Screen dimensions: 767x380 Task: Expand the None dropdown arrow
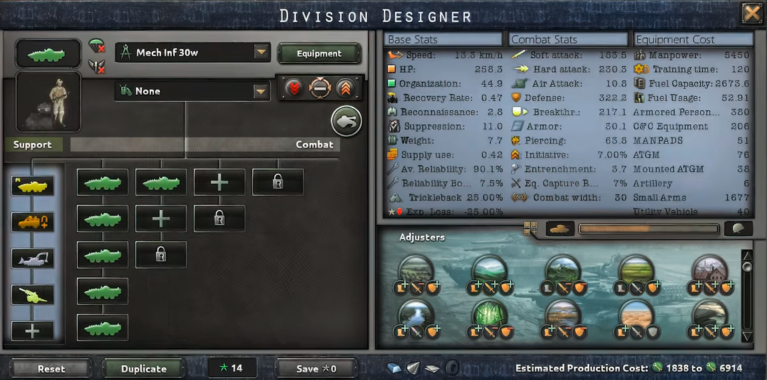point(261,91)
